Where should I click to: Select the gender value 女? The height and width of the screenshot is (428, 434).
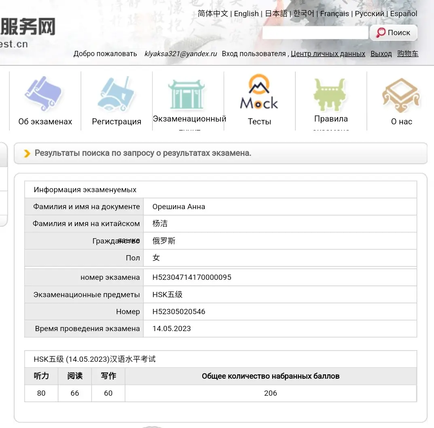pyautogui.click(x=156, y=258)
